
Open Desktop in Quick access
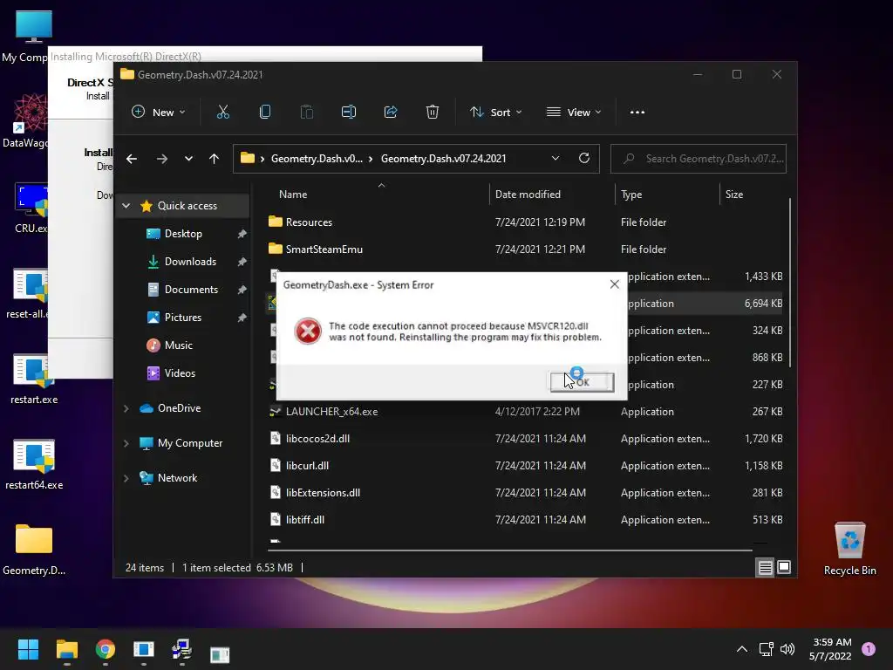click(183, 234)
